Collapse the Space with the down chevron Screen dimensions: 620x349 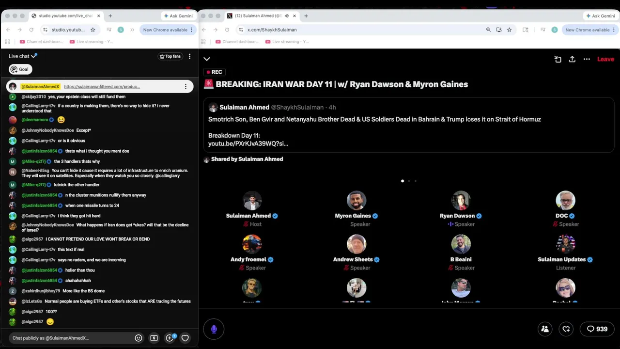pyautogui.click(x=207, y=59)
